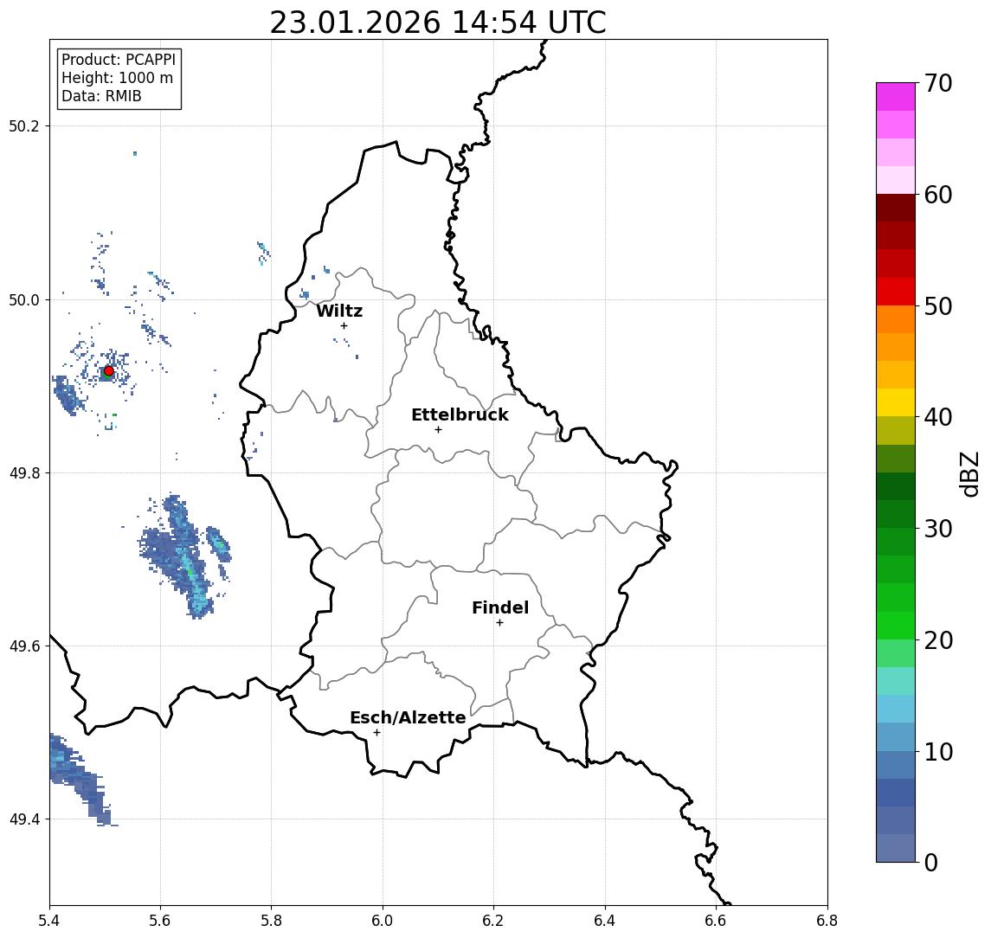This screenshot has width=991, height=938.
Task: Click the x-axis longitude label 5.4
Action: tap(49, 921)
